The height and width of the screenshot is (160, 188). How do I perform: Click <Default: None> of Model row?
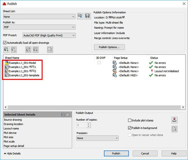(129, 63)
